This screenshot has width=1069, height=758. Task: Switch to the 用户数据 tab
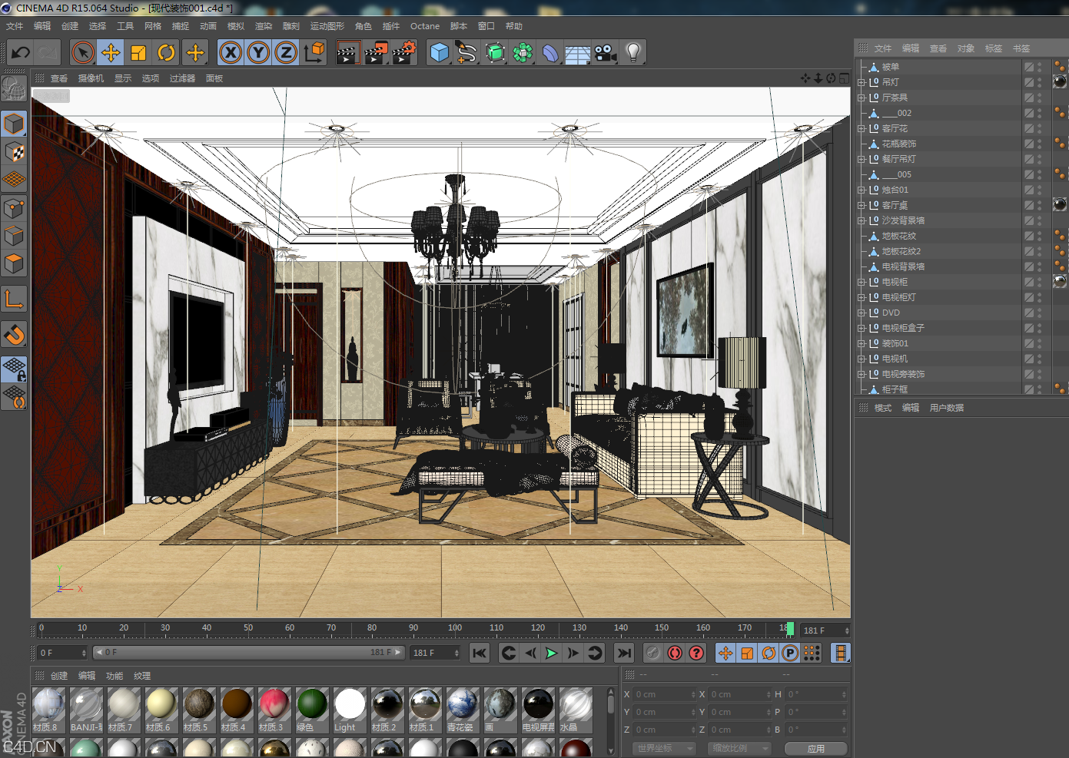(x=947, y=407)
